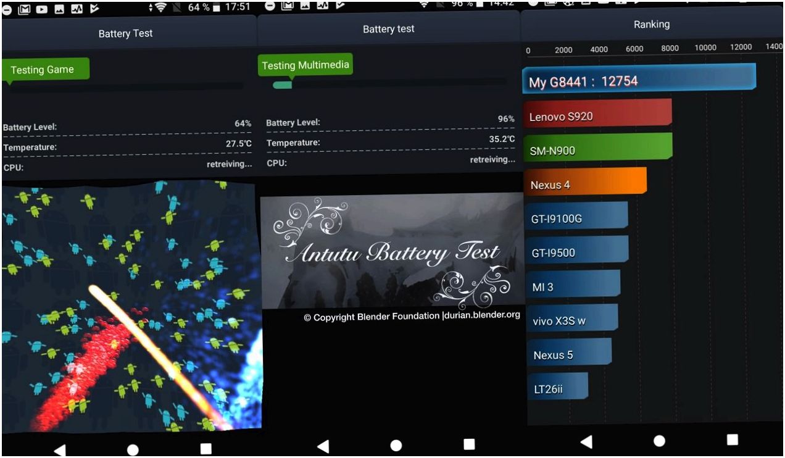Tap the Temperature 27.5°C row
Viewport: 785px width, 458px height.
(127, 146)
